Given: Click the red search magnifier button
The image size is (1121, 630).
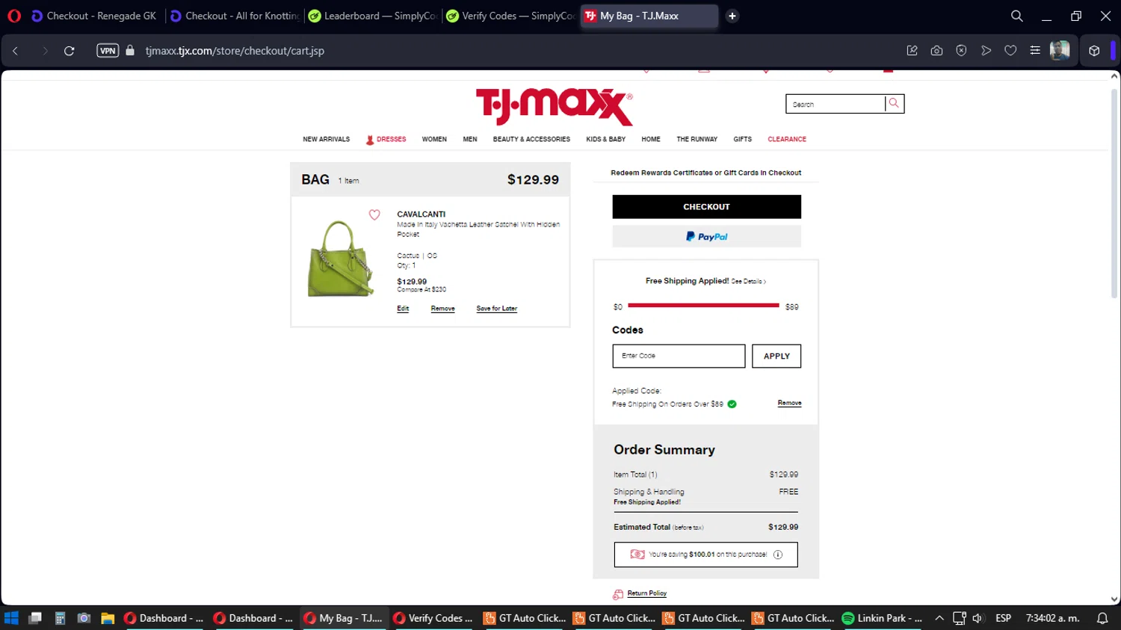Looking at the screenshot, I should pos(894,104).
